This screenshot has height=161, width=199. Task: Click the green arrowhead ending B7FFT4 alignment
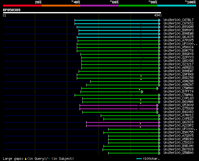142,92
